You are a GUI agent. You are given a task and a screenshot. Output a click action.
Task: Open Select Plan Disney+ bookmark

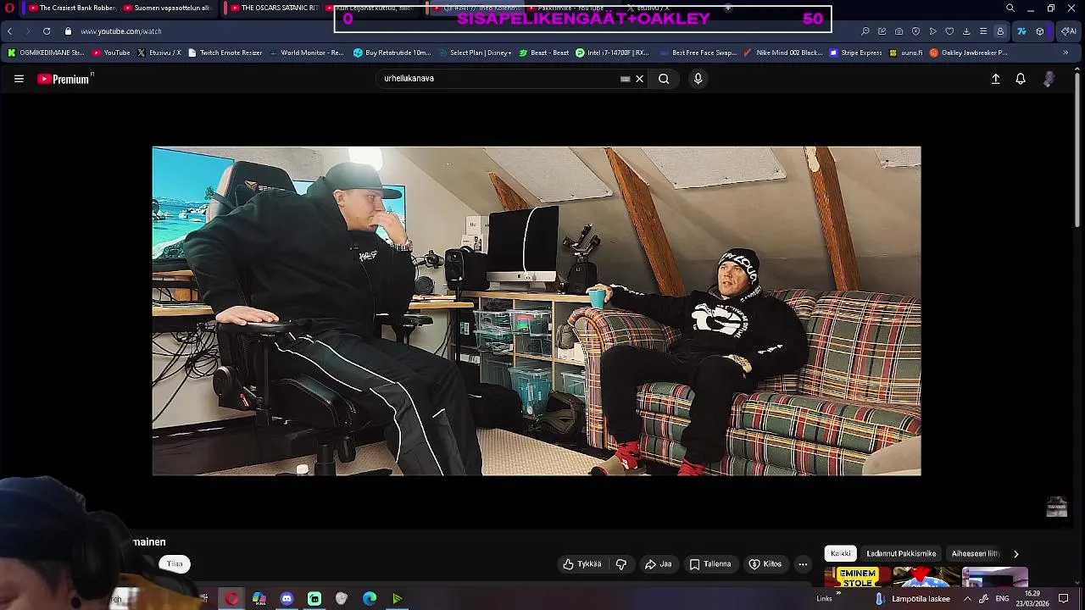tap(475, 53)
